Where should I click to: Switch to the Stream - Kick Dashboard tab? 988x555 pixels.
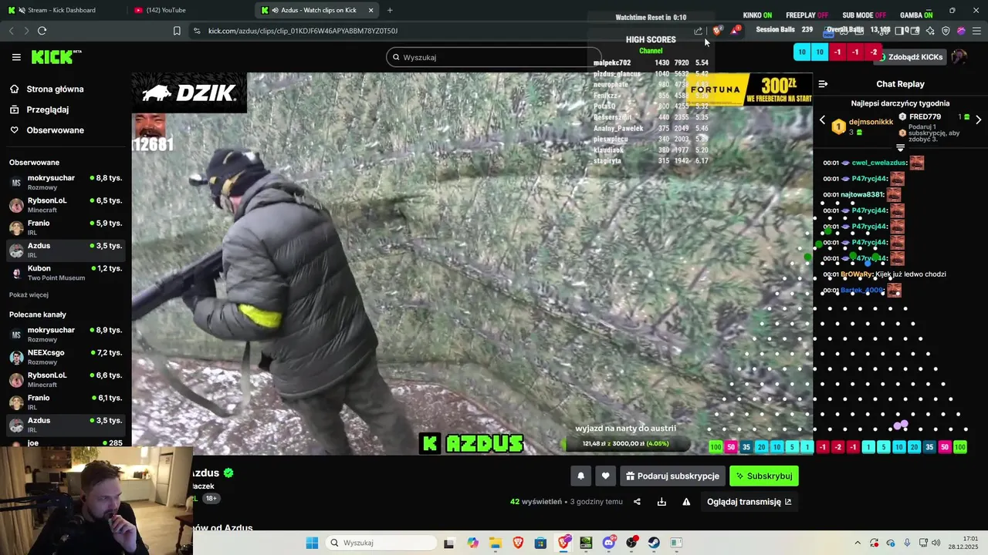62,10
